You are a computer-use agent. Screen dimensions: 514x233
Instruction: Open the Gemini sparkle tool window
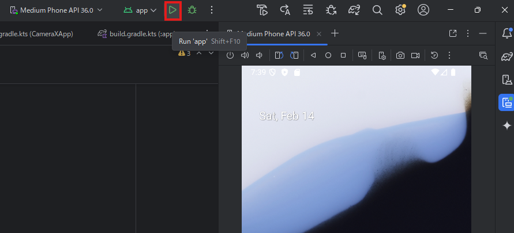(x=507, y=125)
